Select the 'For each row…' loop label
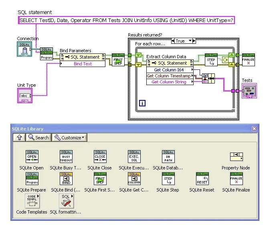277x228 pixels. tap(150, 44)
